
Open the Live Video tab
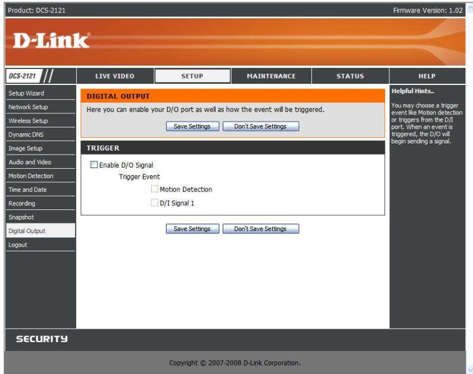(115, 76)
